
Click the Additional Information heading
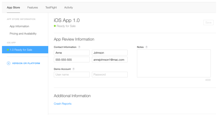(72, 96)
